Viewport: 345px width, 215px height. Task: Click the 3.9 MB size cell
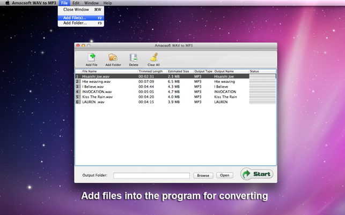pyautogui.click(x=174, y=102)
